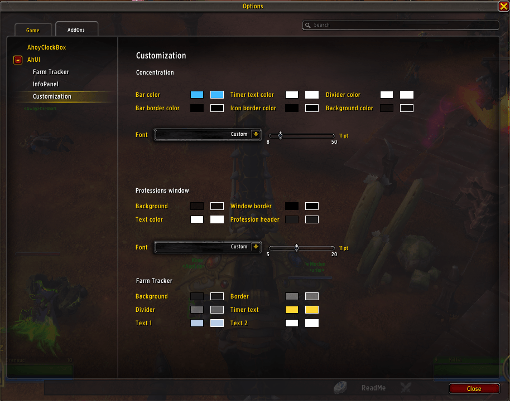
Task: Open the borderless blue Bar color swatch
Action: click(x=197, y=95)
